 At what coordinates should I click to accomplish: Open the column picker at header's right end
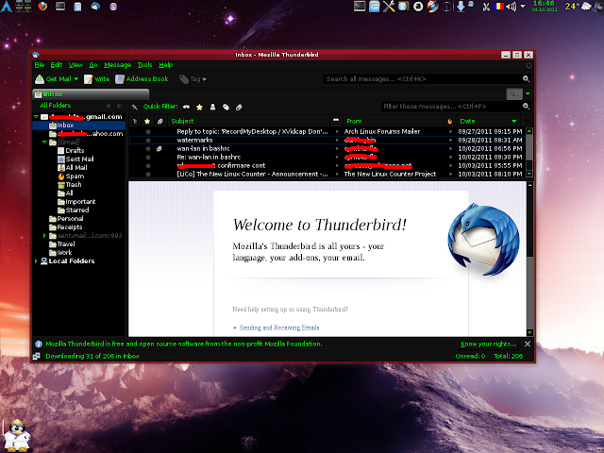click(x=527, y=122)
